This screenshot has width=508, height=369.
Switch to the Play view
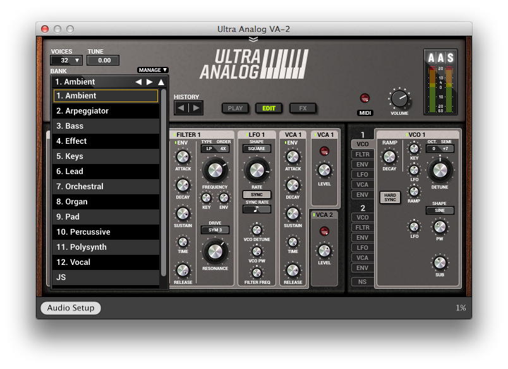coord(235,108)
